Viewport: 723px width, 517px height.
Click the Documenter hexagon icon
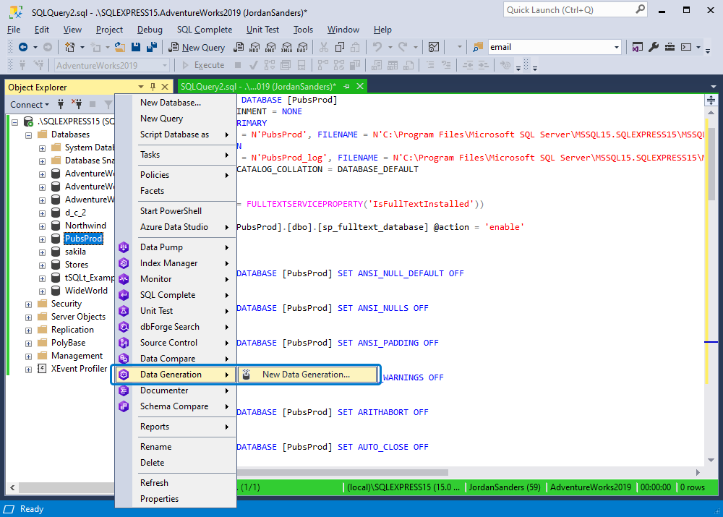click(x=124, y=390)
